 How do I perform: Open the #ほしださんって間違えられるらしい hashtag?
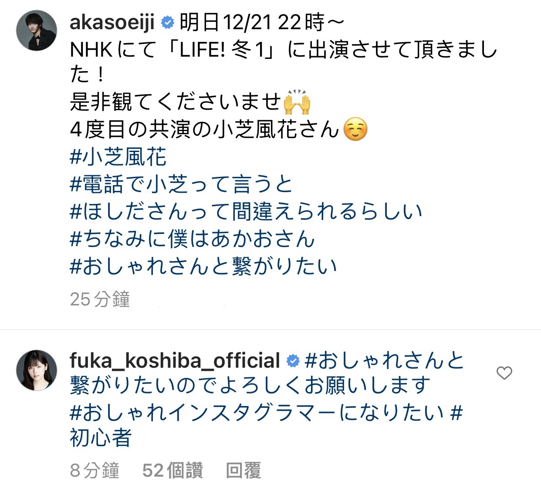pyautogui.click(x=246, y=211)
